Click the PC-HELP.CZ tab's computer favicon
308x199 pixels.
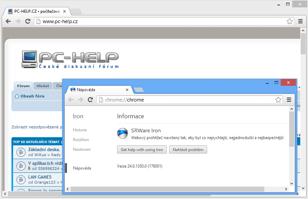pos(10,12)
